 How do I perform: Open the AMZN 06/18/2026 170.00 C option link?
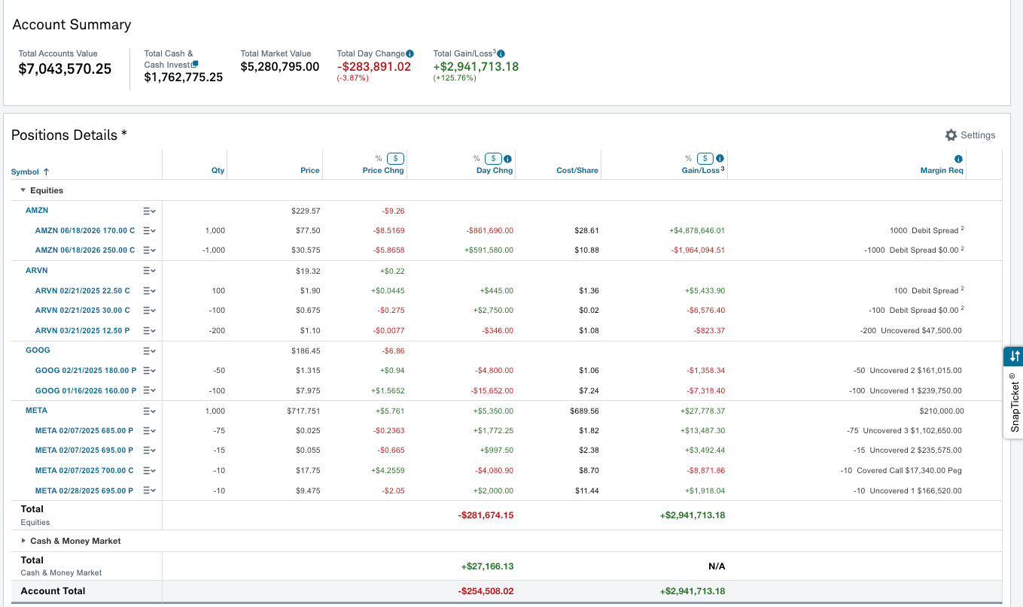pos(85,231)
